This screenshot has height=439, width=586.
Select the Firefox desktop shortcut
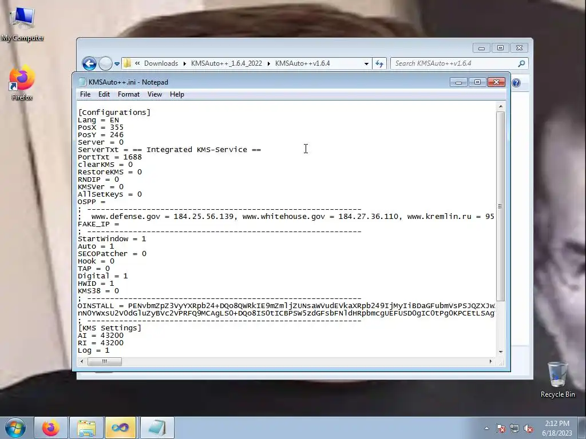tap(22, 82)
